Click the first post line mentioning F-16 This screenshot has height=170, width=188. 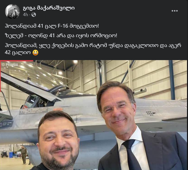click(x=52, y=26)
